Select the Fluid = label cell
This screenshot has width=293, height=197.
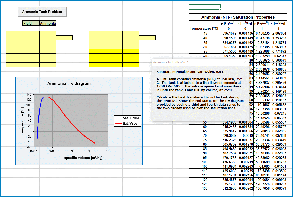(x=31, y=23)
